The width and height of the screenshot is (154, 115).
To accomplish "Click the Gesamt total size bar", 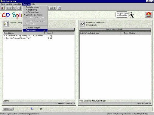I will (x=39, y=103).
